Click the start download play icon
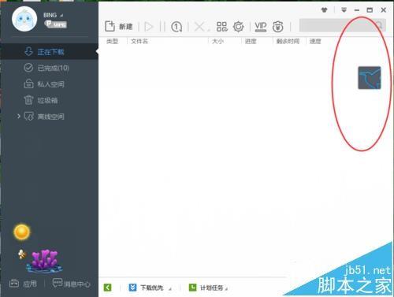Screen dimensions: 394x297 pyautogui.click(x=148, y=27)
